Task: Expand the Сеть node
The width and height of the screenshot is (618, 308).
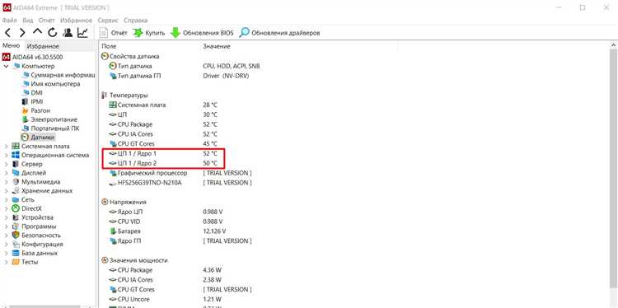Action: coord(6,199)
